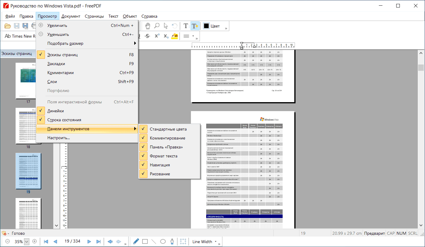Toggle Панель «Правка» toolbar
425x247 pixels.
pyautogui.click(x=169, y=147)
